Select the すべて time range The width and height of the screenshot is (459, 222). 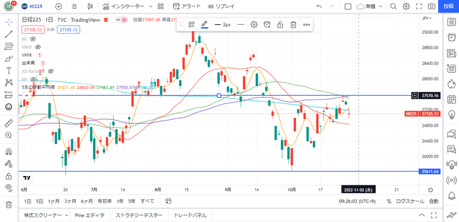click(147, 201)
